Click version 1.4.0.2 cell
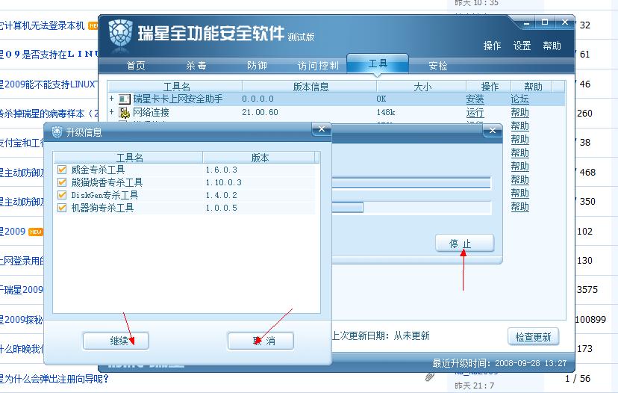 (x=222, y=195)
